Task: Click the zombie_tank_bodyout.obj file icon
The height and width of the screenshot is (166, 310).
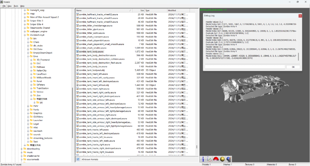Action: (77, 70)
